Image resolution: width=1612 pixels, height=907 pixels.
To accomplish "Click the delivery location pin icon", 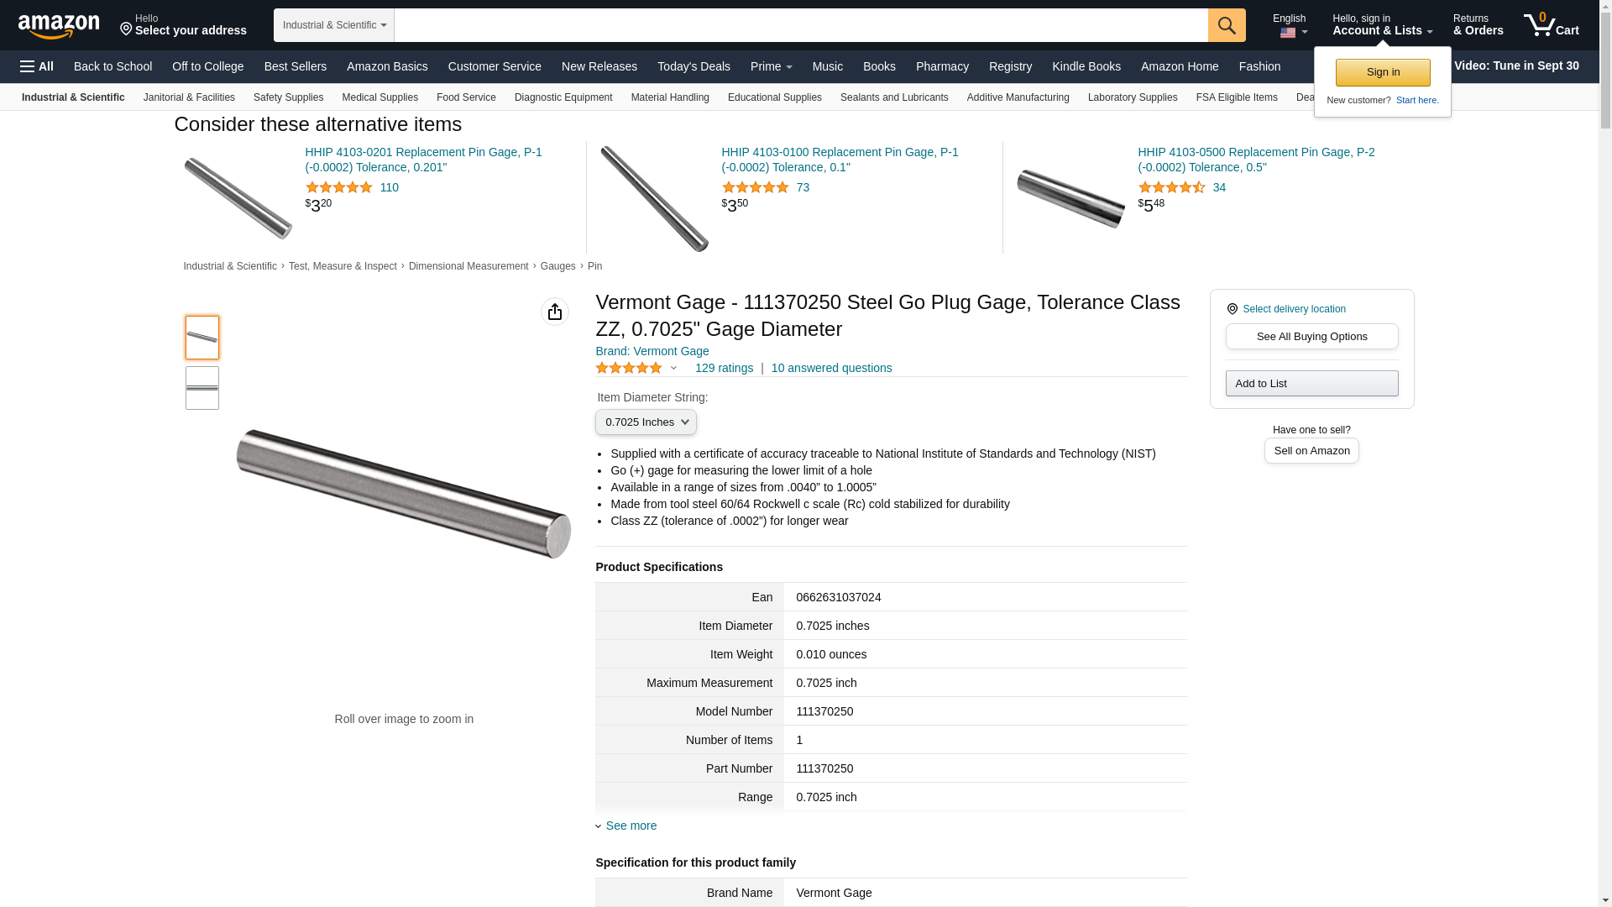I will [1233, 309].
